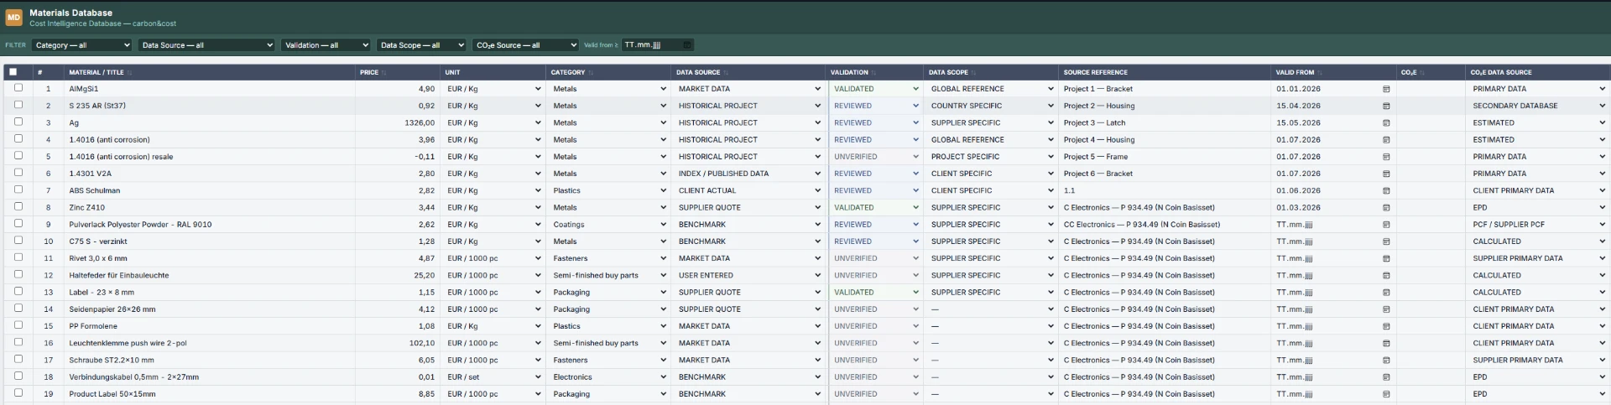Open calendar for Pulverlack Polyester Powder row
This screenshot has height=405, width=1611.
point(1386,225)
